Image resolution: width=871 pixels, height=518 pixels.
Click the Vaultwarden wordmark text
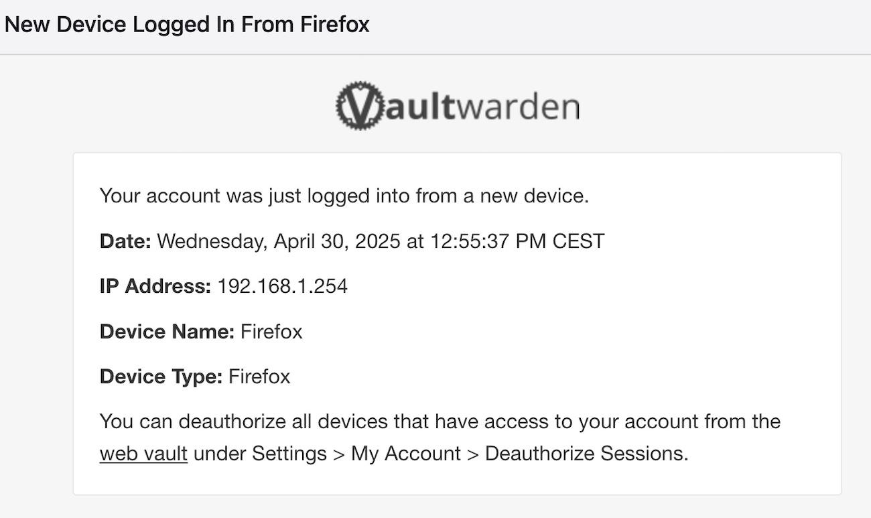[482, 107]
